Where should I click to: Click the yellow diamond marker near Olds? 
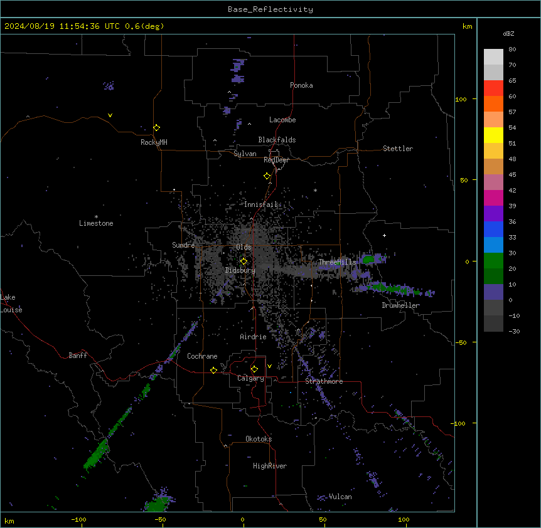coord(244,261)
